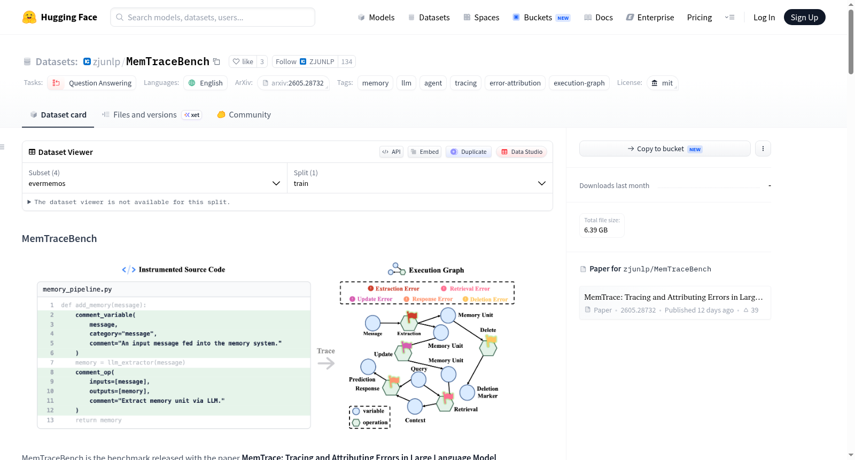Click the search models, datasets, users field

pyautogui.click(x=213, y=17)
